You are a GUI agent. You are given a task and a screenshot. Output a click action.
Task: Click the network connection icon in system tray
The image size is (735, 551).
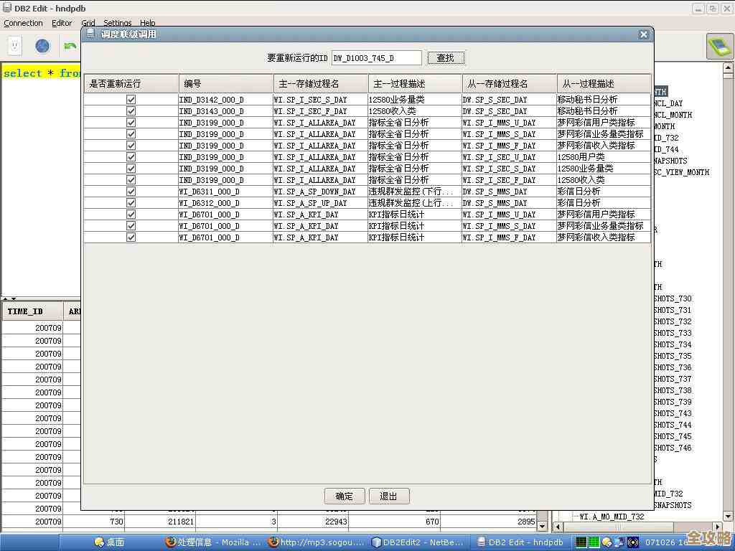pos(620,542)
